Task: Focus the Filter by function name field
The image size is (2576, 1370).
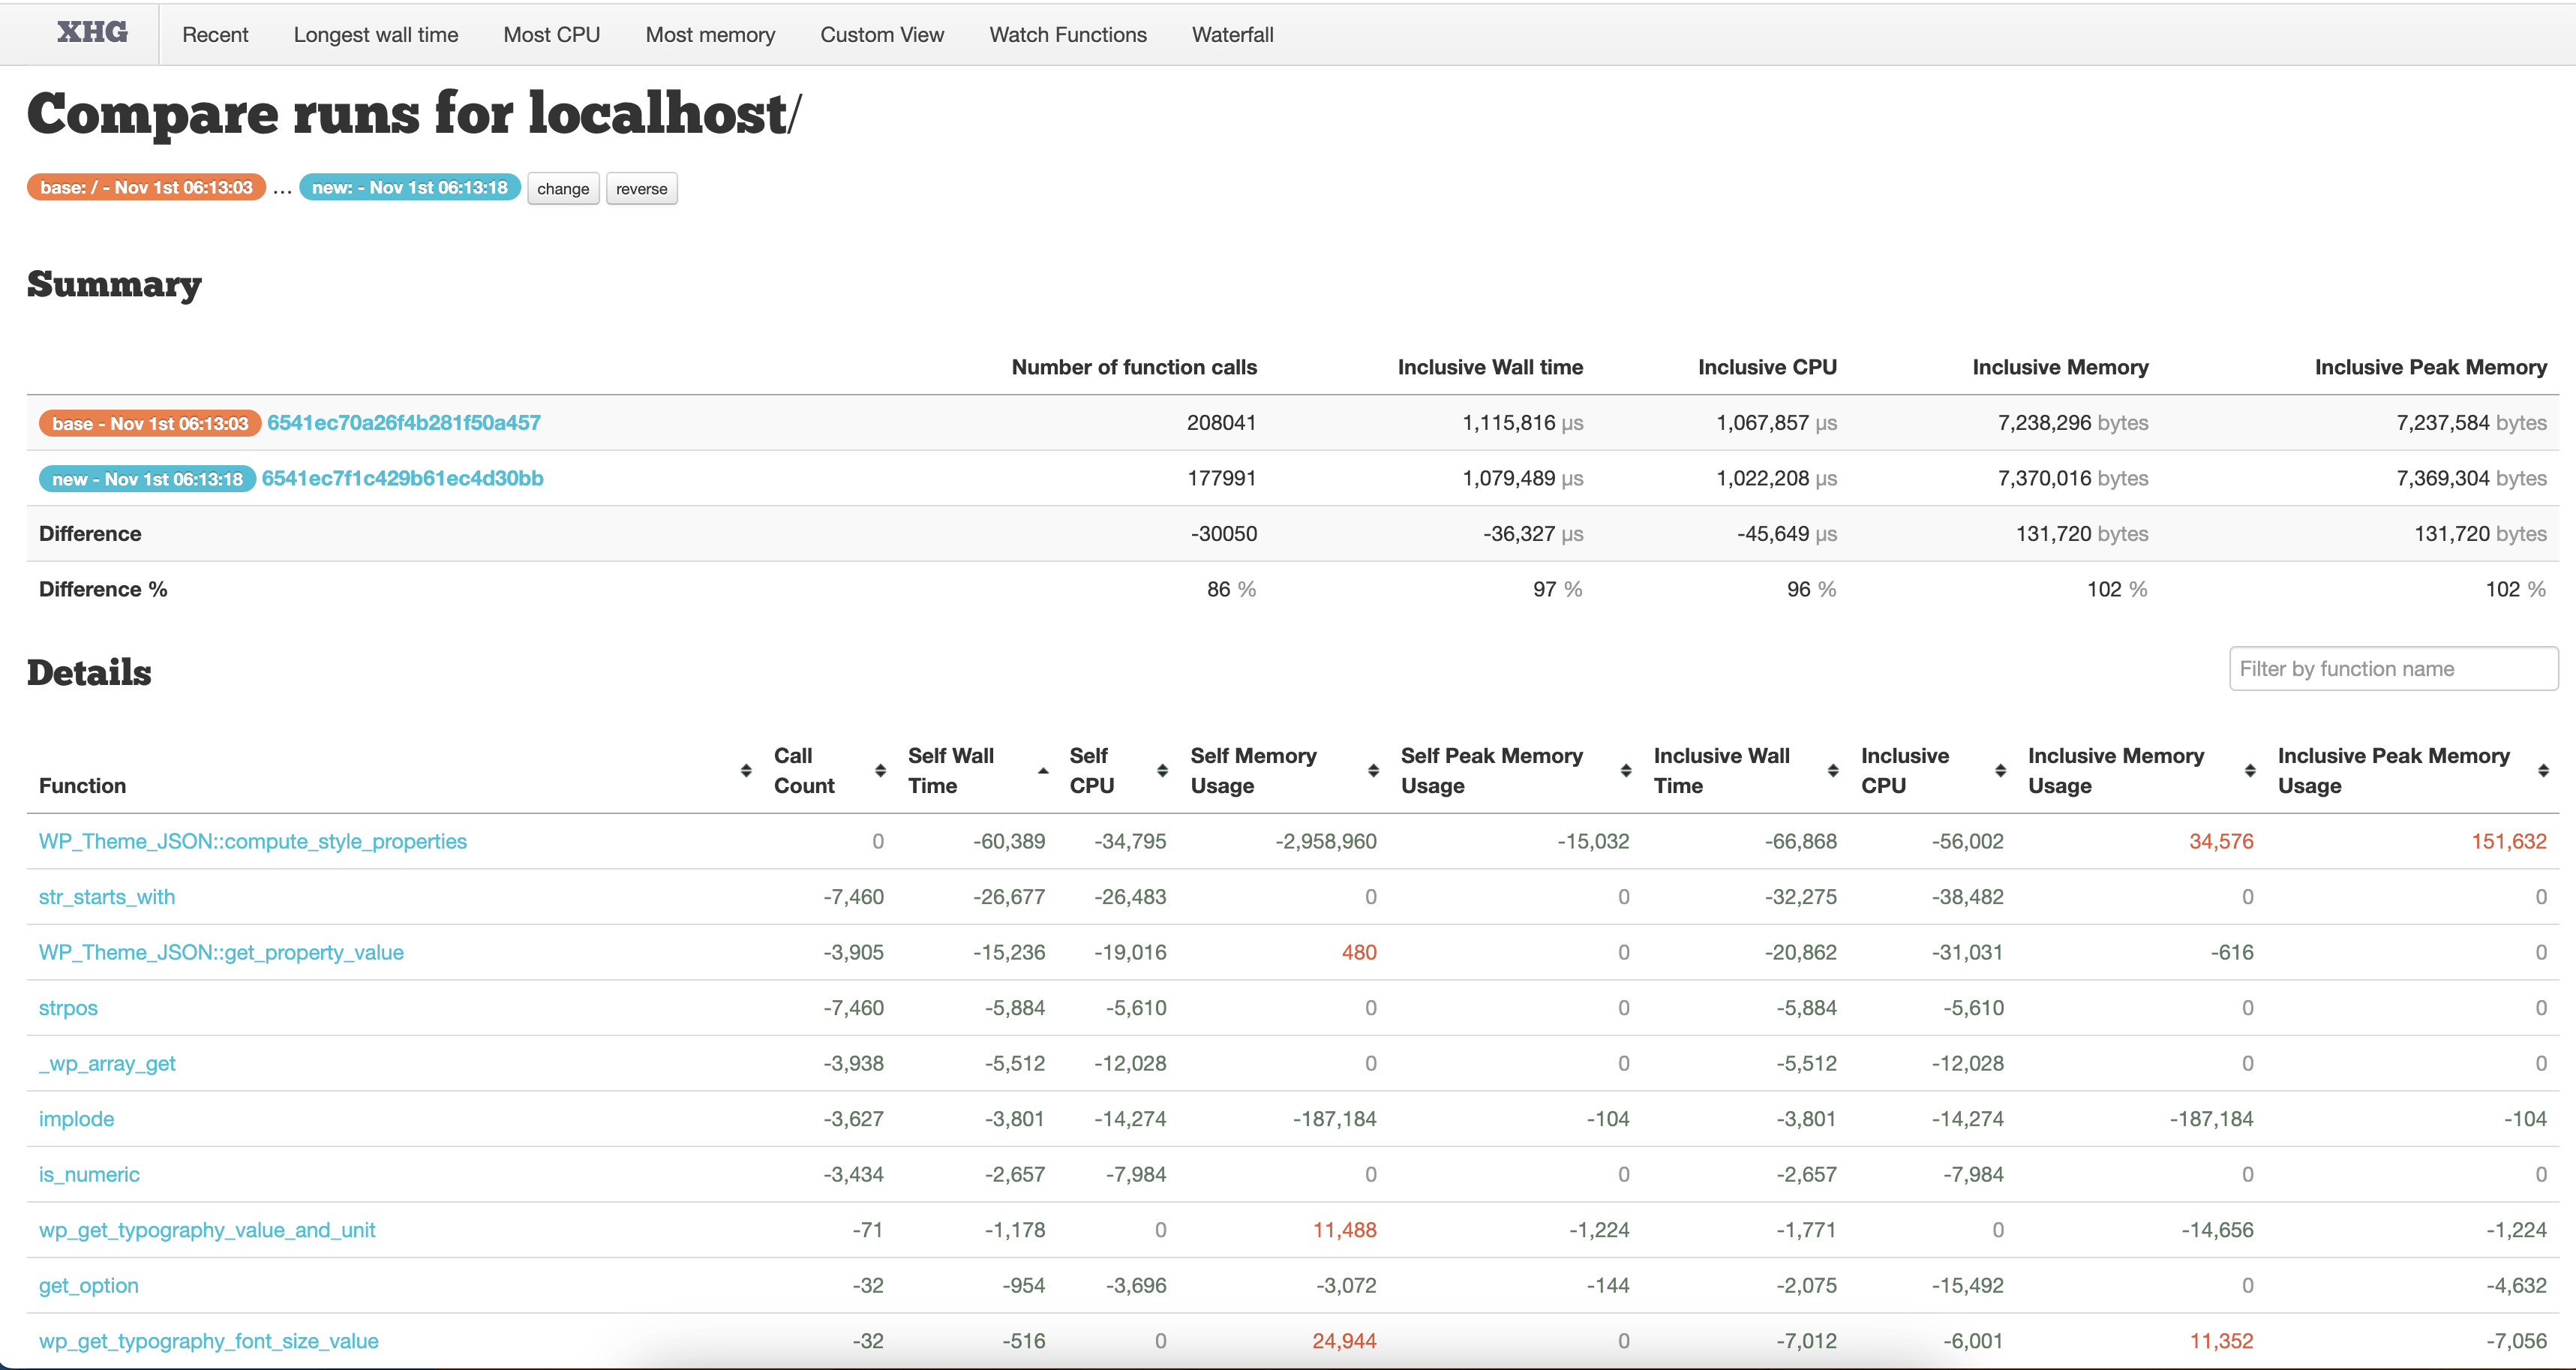Action: (x=2392, y=669)
